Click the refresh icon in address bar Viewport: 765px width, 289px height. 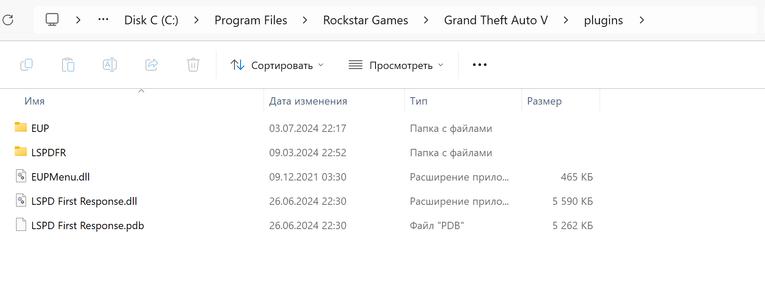point(8,20)
